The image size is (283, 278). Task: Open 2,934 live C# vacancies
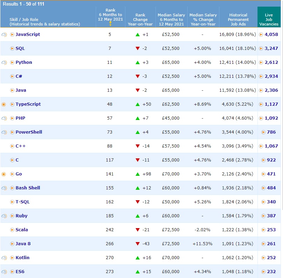click(271, 76)
